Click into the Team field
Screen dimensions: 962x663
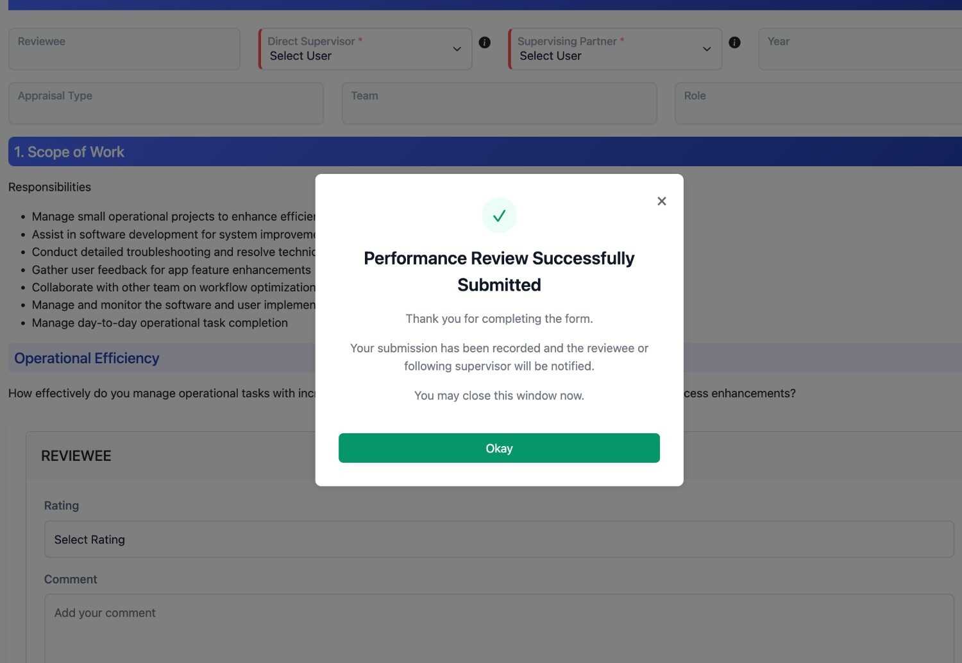(x=499, y=103)
